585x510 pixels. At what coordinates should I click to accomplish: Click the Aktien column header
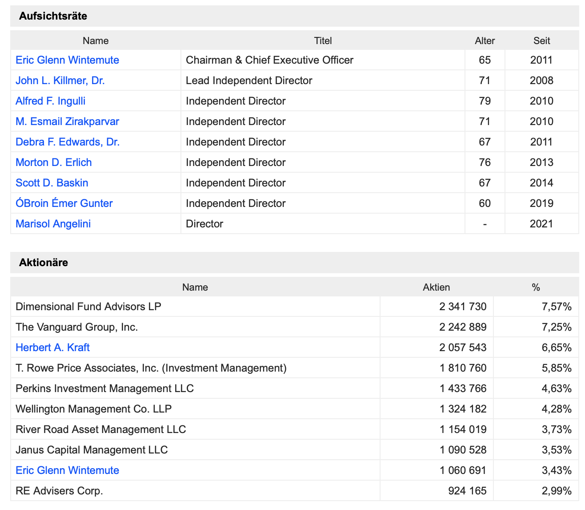[x=436, y=287]
